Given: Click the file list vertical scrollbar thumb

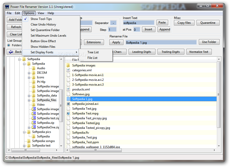Looking at the screenshot, I should [219, 94].
